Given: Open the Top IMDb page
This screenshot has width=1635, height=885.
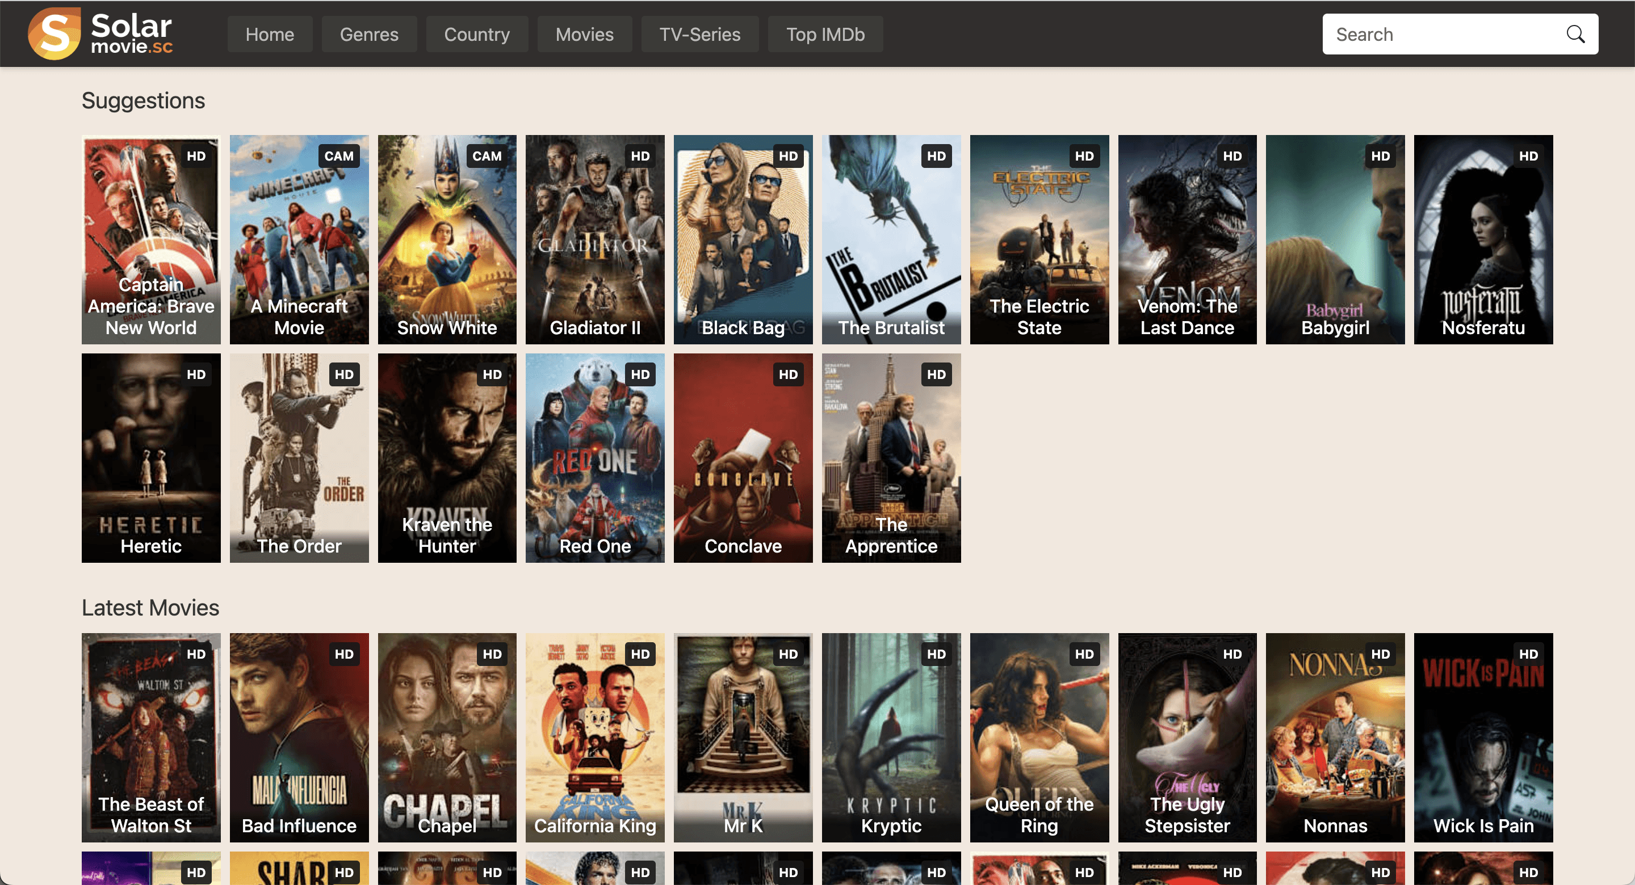Looking at the screenshot, I should (x=825, y=34).
